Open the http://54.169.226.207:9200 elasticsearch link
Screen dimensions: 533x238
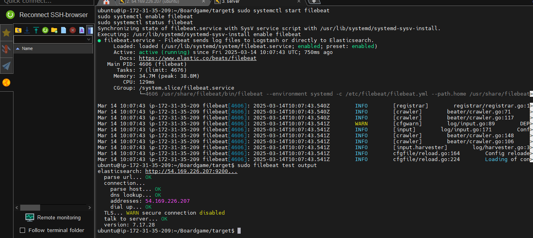(191, 171)
